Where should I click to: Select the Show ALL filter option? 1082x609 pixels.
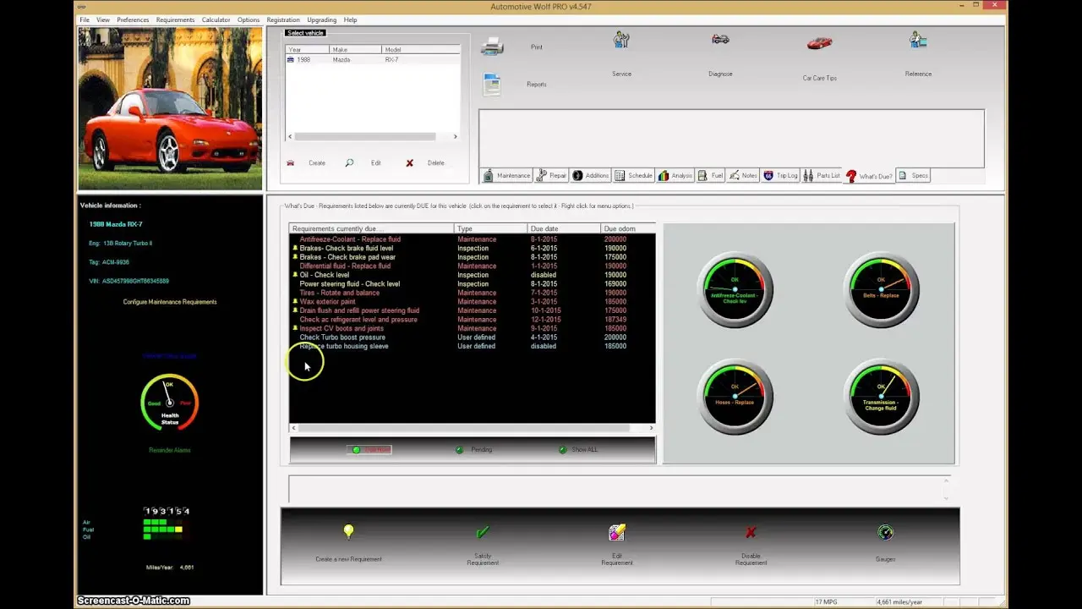pos(577,450)
